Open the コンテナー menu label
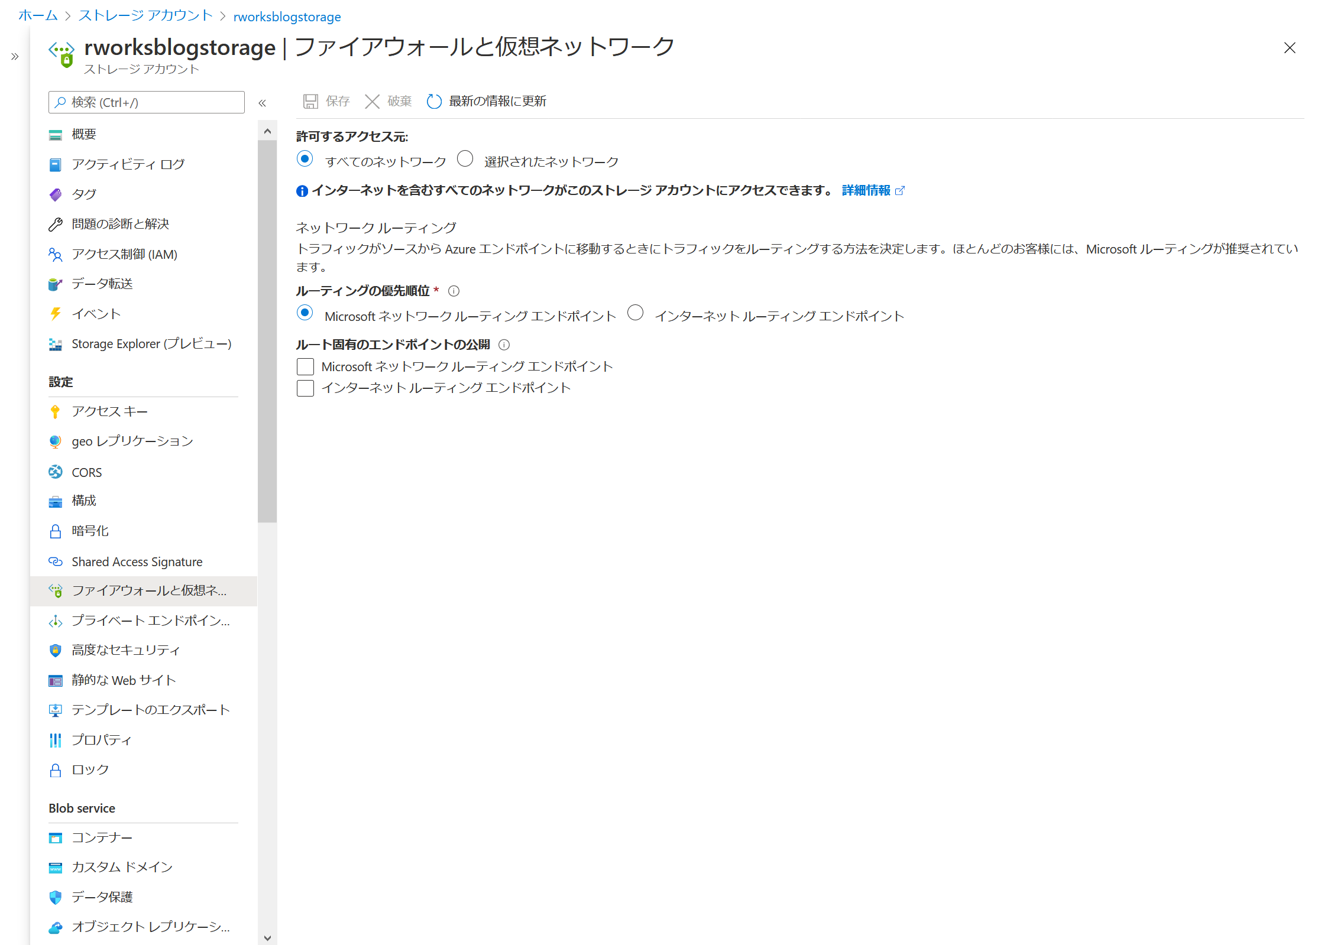This screenshot has width=1321, height=945. click(102, 838)
